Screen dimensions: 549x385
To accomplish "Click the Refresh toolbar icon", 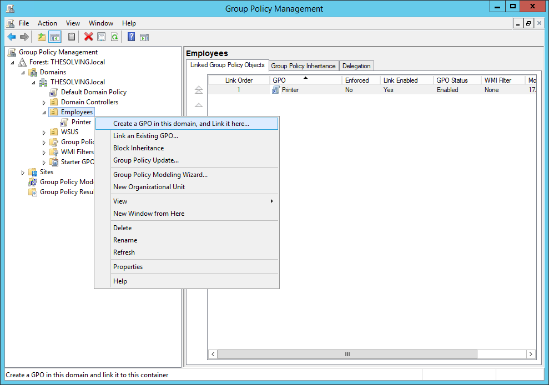I will [114, 37].
